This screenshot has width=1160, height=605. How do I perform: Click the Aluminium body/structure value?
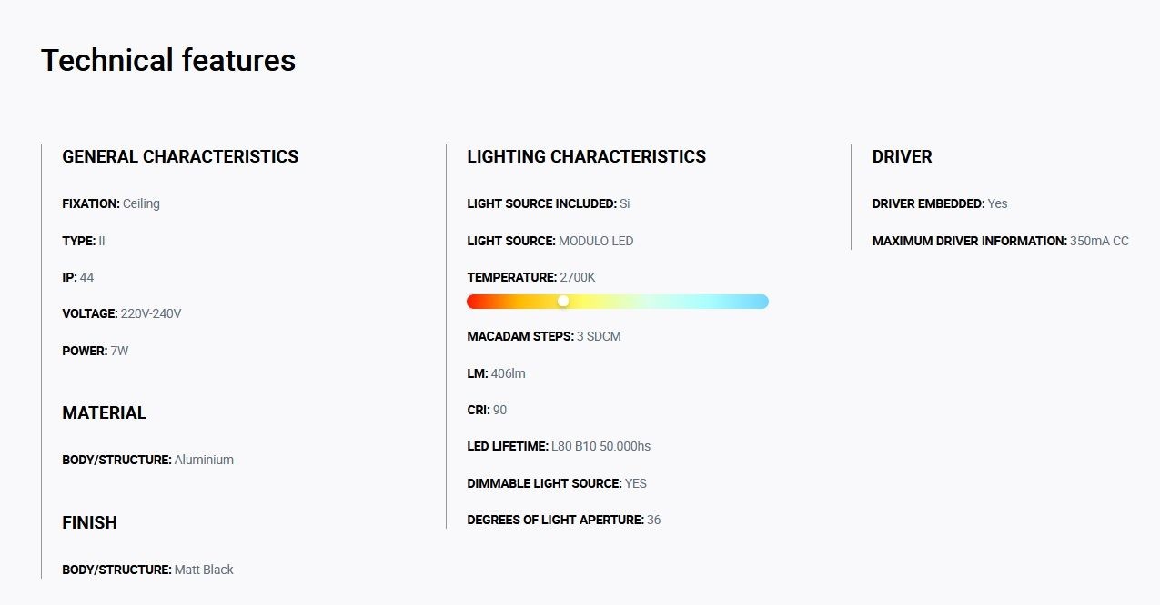coord(204,460)
